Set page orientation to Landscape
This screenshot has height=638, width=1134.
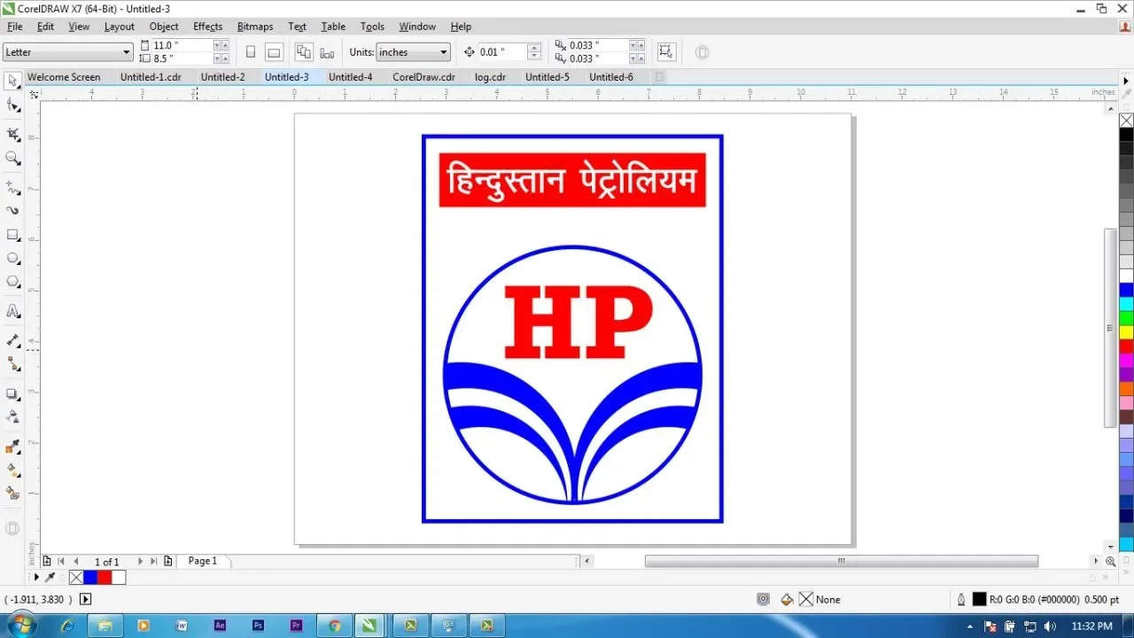pyautogui.click(x=274, y=52)
